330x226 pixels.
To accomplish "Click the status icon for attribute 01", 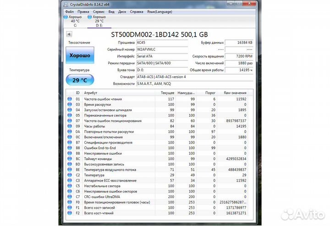I will click(70, 99).
